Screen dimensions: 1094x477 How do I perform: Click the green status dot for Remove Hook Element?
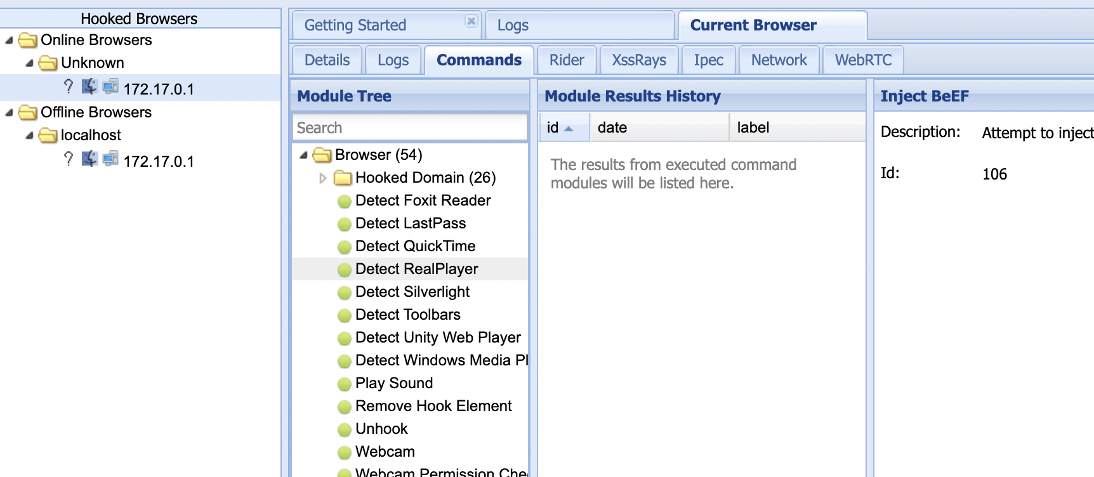click(x=345, y=407)
